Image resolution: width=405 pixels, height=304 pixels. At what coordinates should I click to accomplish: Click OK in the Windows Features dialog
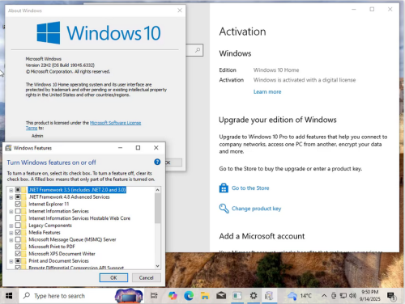(x=113, y=277)
